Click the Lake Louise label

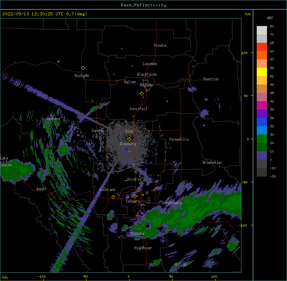coord(6,162)
